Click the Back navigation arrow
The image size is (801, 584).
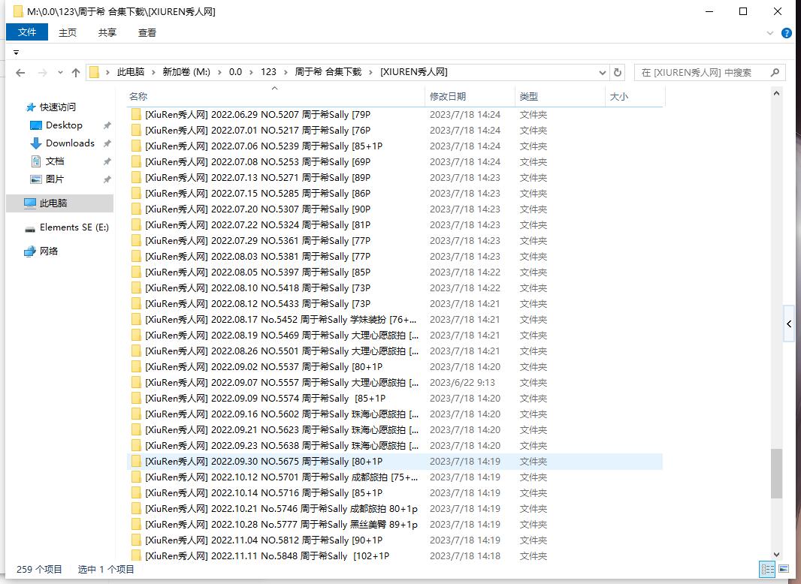(20, 73)
